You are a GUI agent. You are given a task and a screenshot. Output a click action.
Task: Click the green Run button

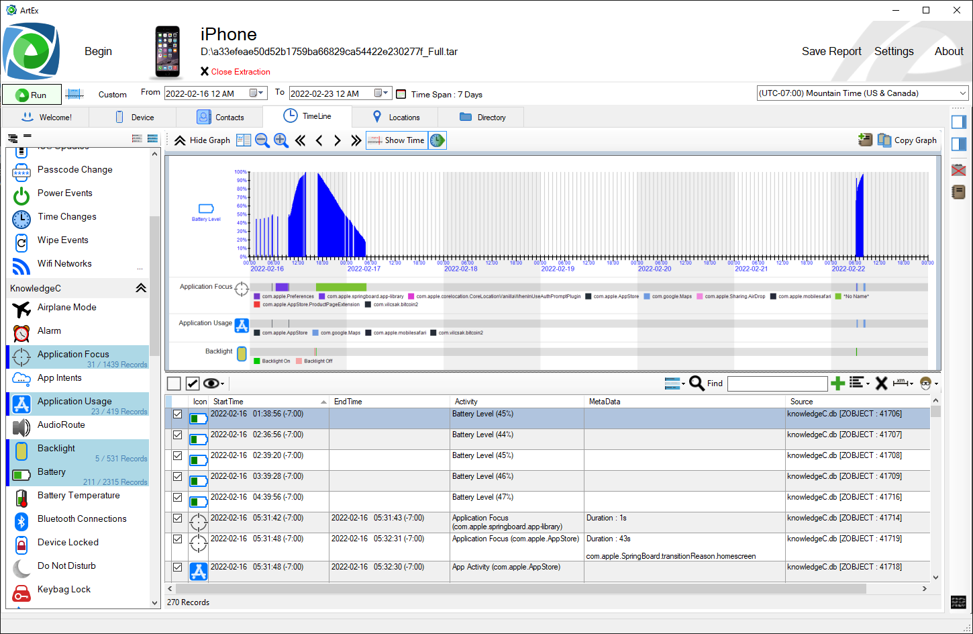(32, 95)
